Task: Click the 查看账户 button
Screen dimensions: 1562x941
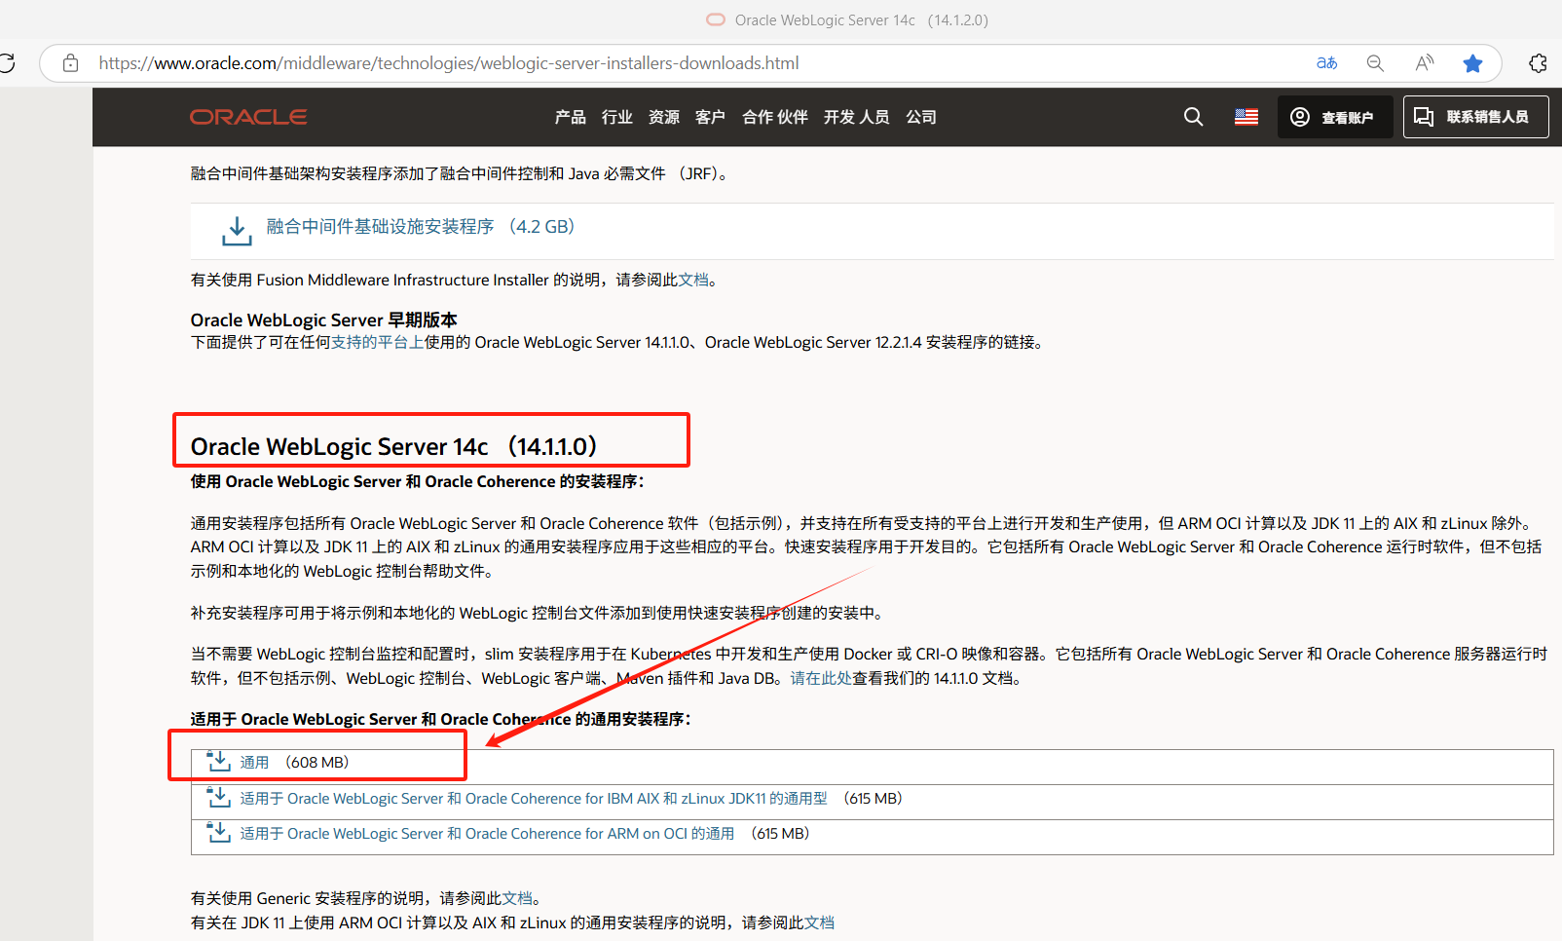Action: (x=1334, y=117)
